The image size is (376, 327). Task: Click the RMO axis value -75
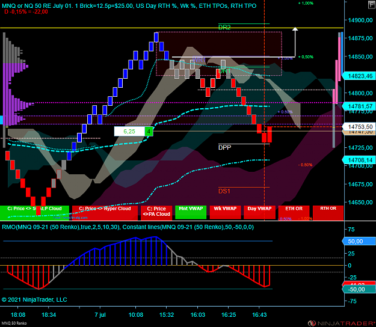tap(352, 301)
